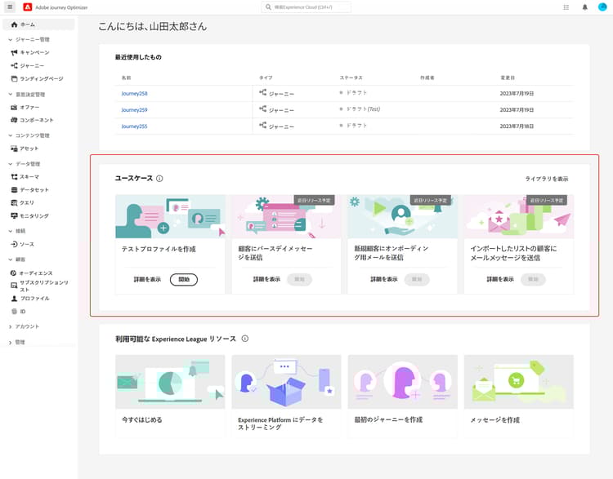Open サブスクリプションリスト in the sidebar
Viewport: 613px width, 479px height.
tap(39, 286)
